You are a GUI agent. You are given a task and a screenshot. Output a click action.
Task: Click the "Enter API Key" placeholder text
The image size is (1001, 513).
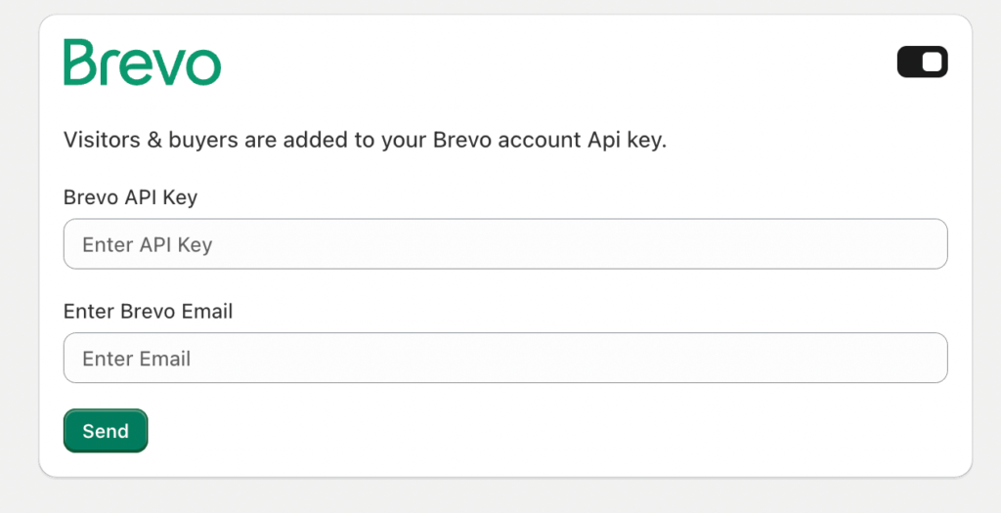(x=148, y=244)
